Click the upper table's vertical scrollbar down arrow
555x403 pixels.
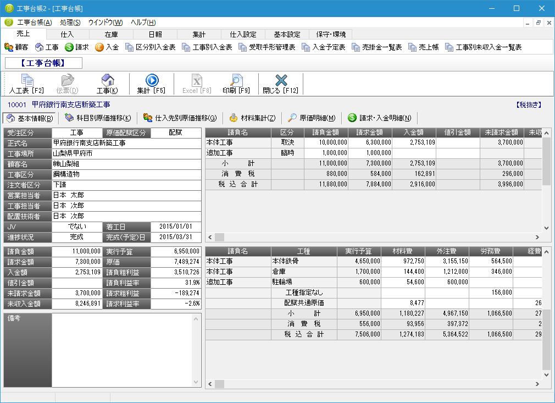point(547,228)
